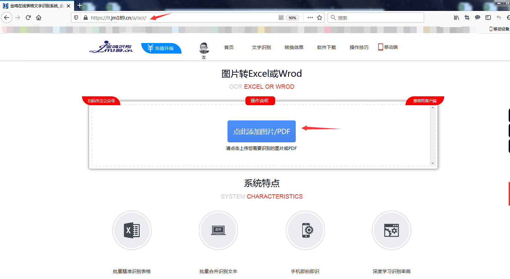Open a new tab with plus button
This screenshot has width=510, height=279.
tap(80, 5)
